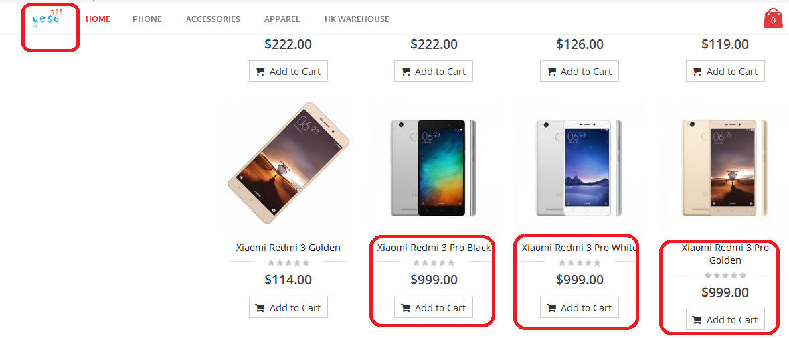Image resolution: width=789 pixels, height=338 pixels.
Task: Open Xiaomi Redmi 3 Pro White title link
Action: tap(580, 248)
